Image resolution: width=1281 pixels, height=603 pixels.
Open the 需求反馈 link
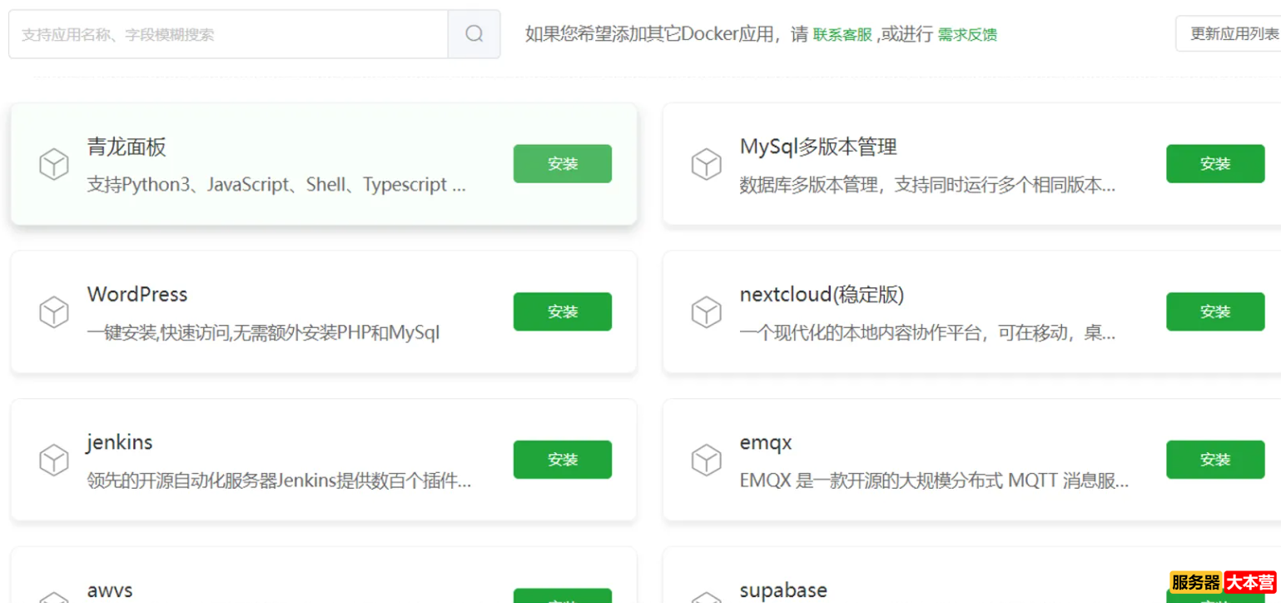(x=966, y=35)
